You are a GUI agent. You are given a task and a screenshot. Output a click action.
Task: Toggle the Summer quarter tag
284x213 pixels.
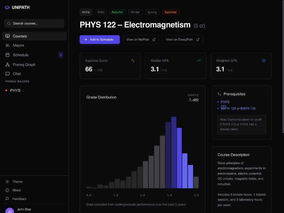click(x=170, y=12)
